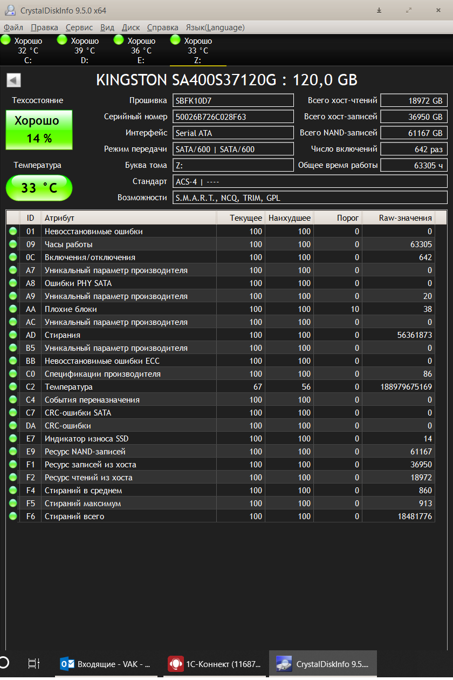This screenshot has width=453, height=680.
Task: Click the Наихудшее column header
Action: pos(289,218)
